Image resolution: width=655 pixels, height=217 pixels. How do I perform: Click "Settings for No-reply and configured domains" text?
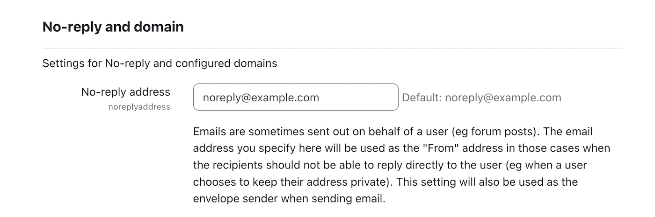click(x=160, y=63)
